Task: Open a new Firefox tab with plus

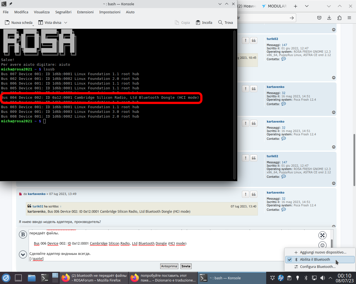Action: [x=295, y=6]
